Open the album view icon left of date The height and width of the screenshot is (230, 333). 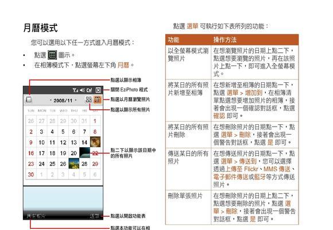coord(29,99)
